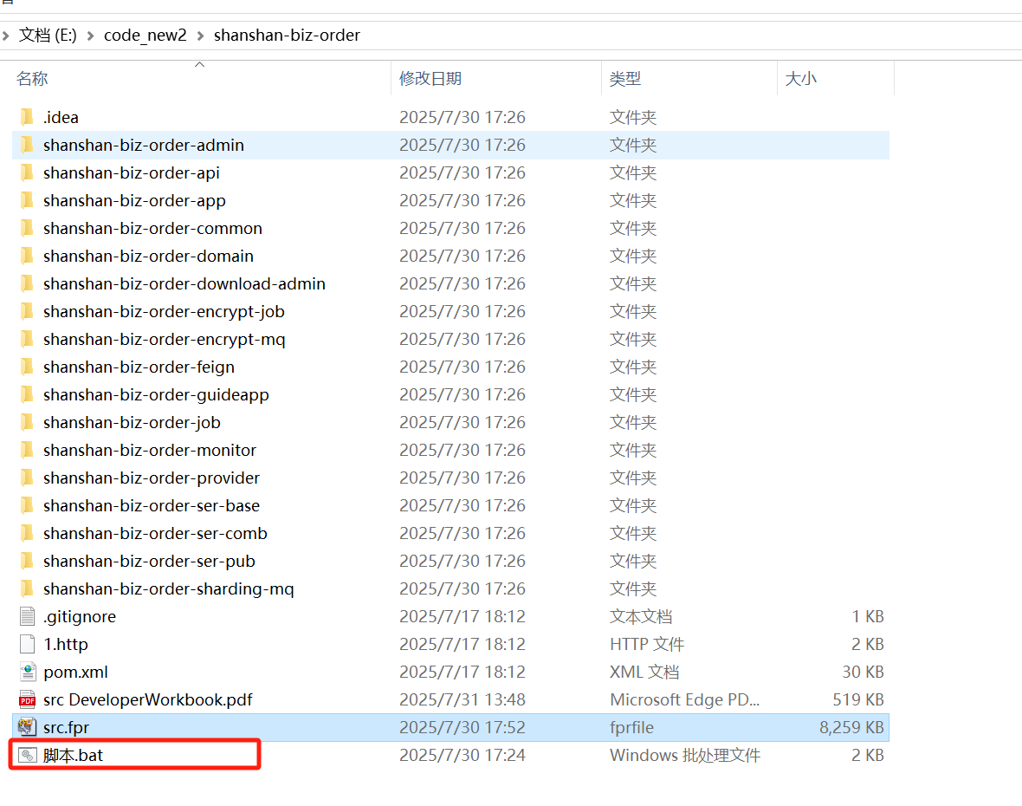1022x806 pixels.
Task: Select the src.fpr file name
Action: [67, 727]
